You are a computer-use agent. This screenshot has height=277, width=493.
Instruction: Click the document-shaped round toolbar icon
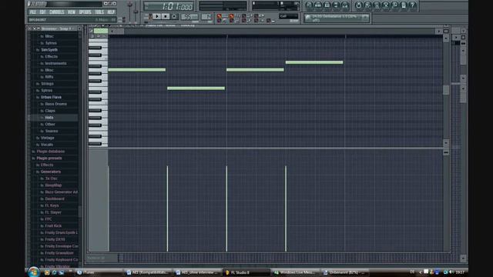(404, 5)
